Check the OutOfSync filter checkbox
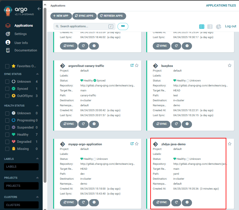The width and height of the screenshot is (239, 210). click(x=7, y=96)
